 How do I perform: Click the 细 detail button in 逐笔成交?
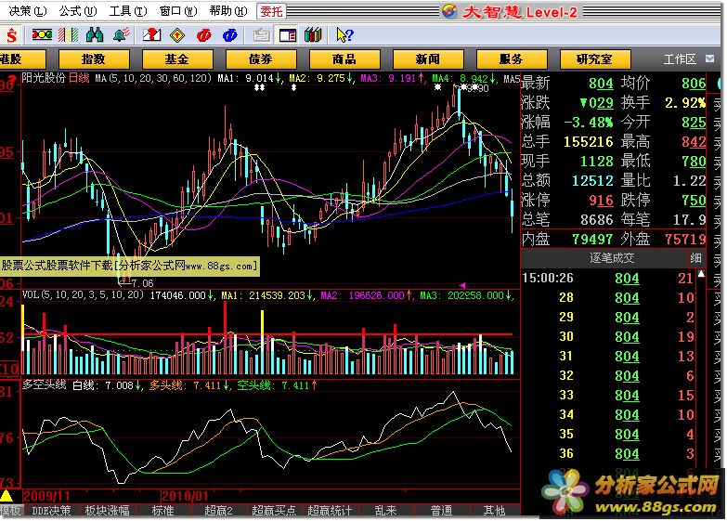695,258
